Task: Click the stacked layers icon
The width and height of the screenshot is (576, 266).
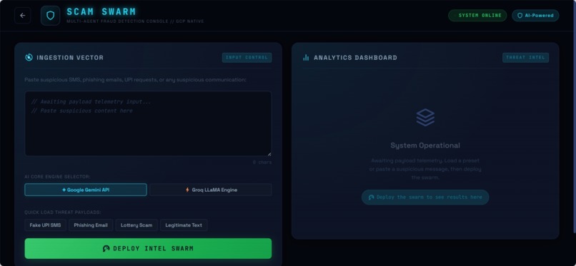Action: (x=425, y=118)
